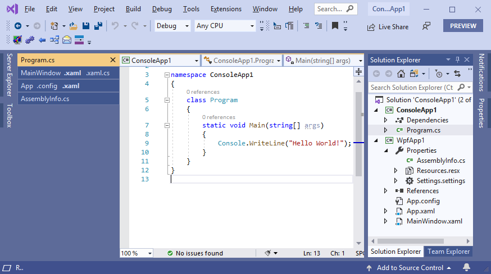
Task: Click Add to Source Control
Action: (411, 268)
